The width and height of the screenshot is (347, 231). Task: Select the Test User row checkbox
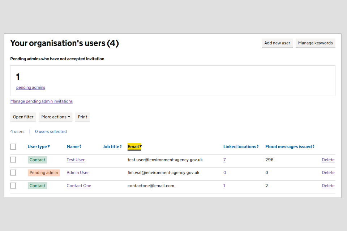click(x=13, y=160)
